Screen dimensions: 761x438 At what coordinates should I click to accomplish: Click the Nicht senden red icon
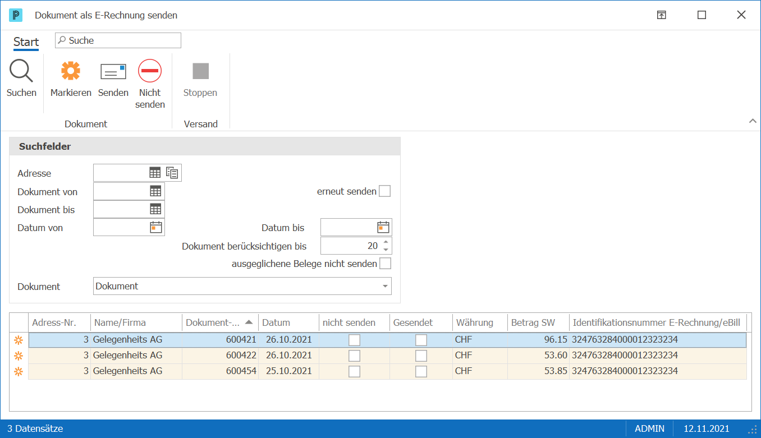[150, 71]
